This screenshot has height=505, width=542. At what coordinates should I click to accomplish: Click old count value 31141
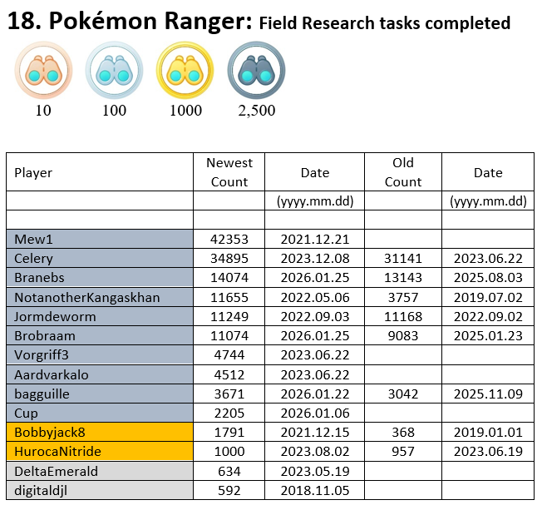pos(403,259)
